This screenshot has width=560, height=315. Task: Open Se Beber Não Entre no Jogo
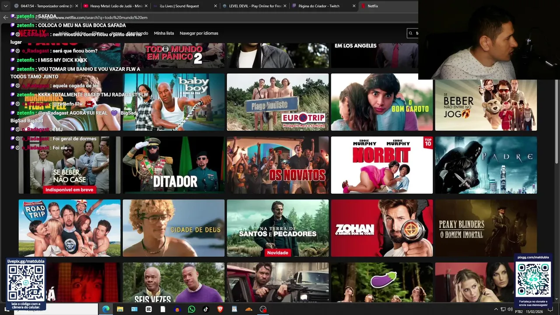pos(486,105)
